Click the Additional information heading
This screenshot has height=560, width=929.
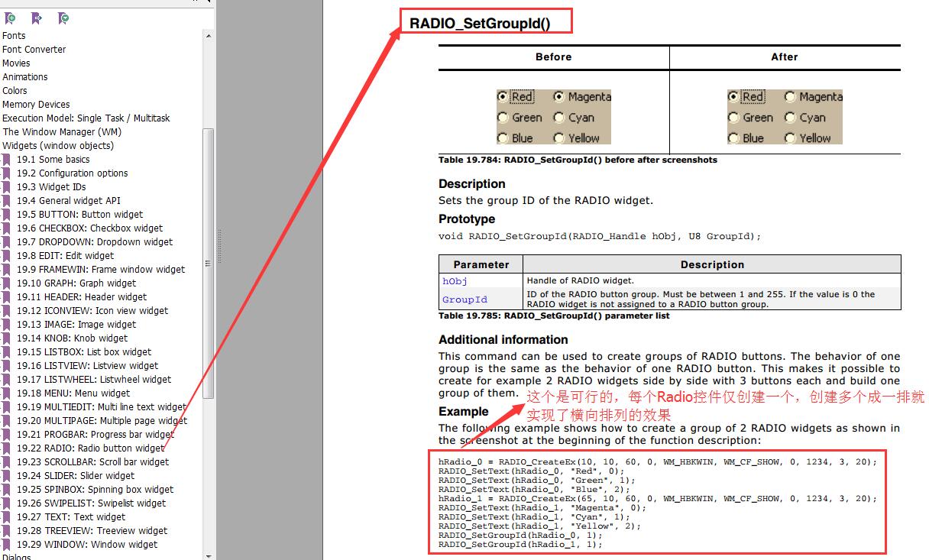pyautogui.click(x=503, y=340)
